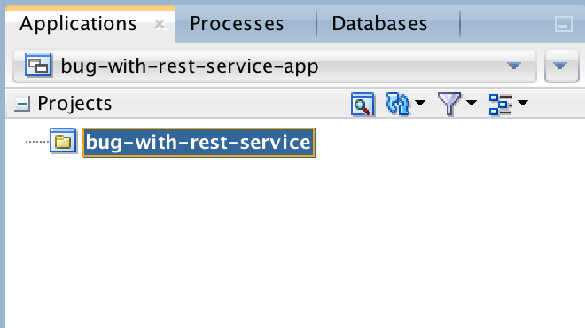Open the display options dropdown arrow
585x328 pixels.
click(x=523, y=103)
